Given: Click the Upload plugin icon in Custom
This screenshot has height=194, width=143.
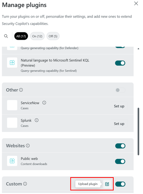Looking at the screenshot, I should (x=107, y=184).
